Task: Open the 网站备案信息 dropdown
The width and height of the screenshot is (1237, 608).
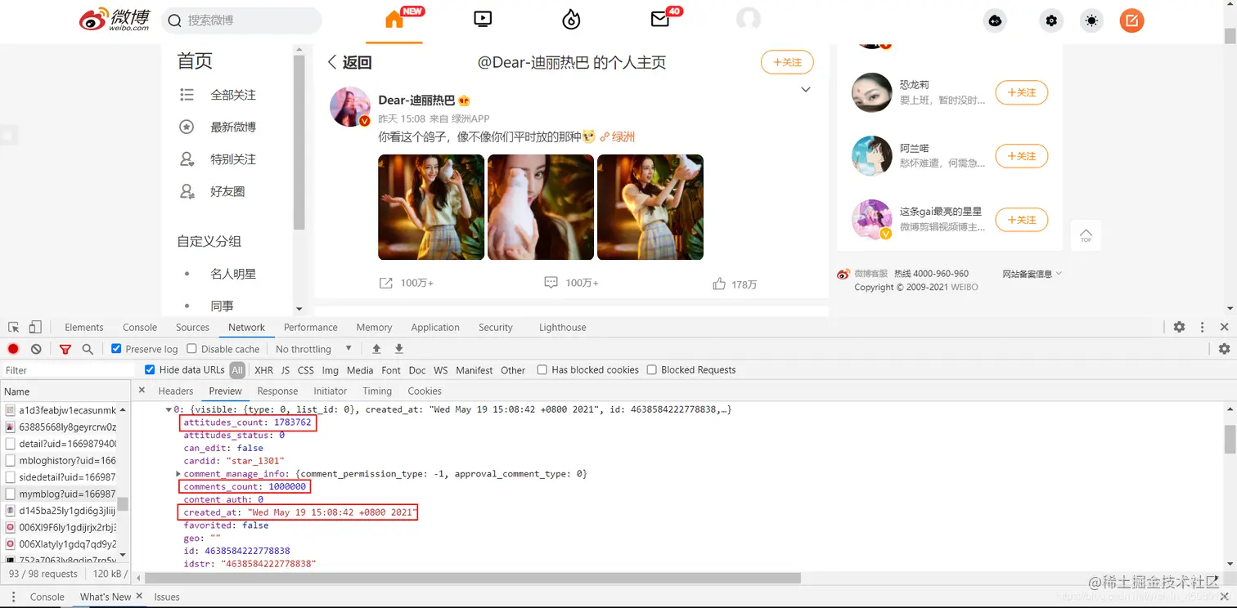Action: coord(1032,275)
